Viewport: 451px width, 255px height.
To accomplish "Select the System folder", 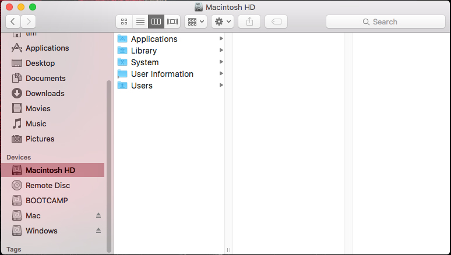I will 170,62.
